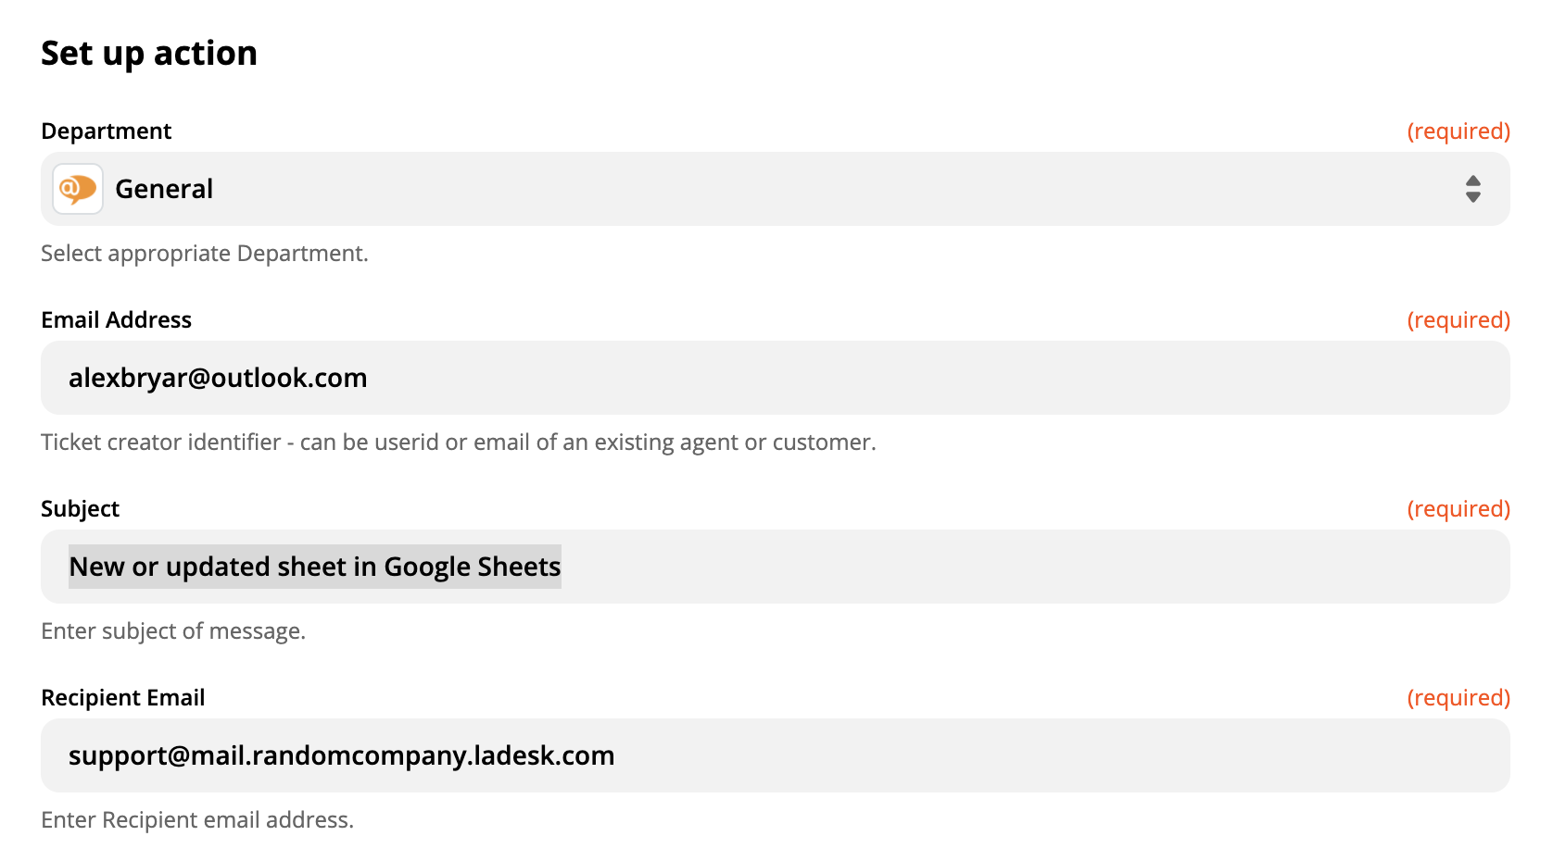Click the LiveAgent logo in the Department selector

pyautogui.click(x=78, y=188)
